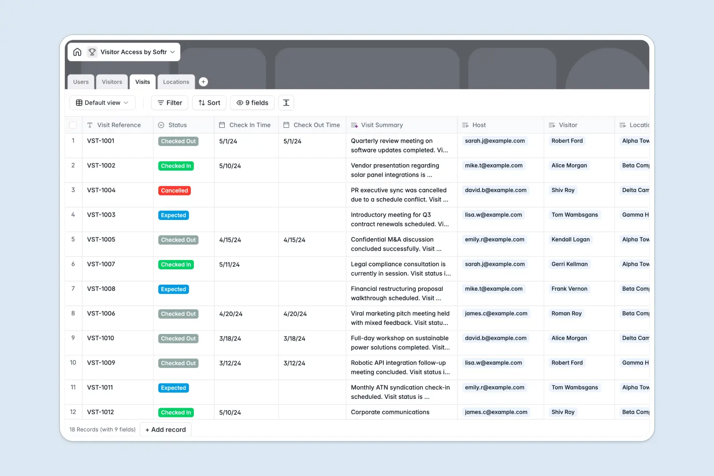Open the Filter options
Image resolution: width=714 pixels, height=476 pixels.
click(169, 103)
